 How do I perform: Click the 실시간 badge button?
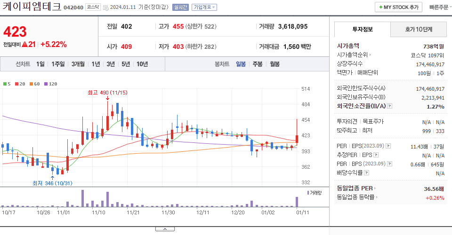(x=180, y=7)
